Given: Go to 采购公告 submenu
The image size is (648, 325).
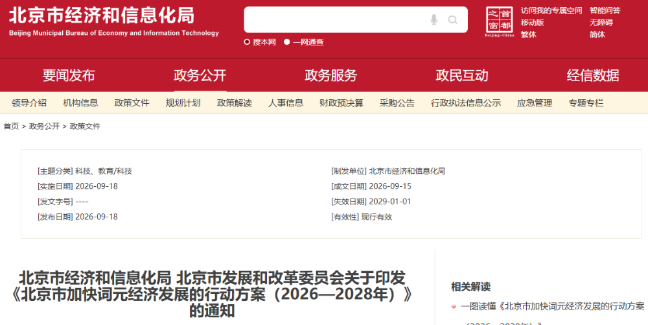Looking at the screenshot, I should coord(397,103).
